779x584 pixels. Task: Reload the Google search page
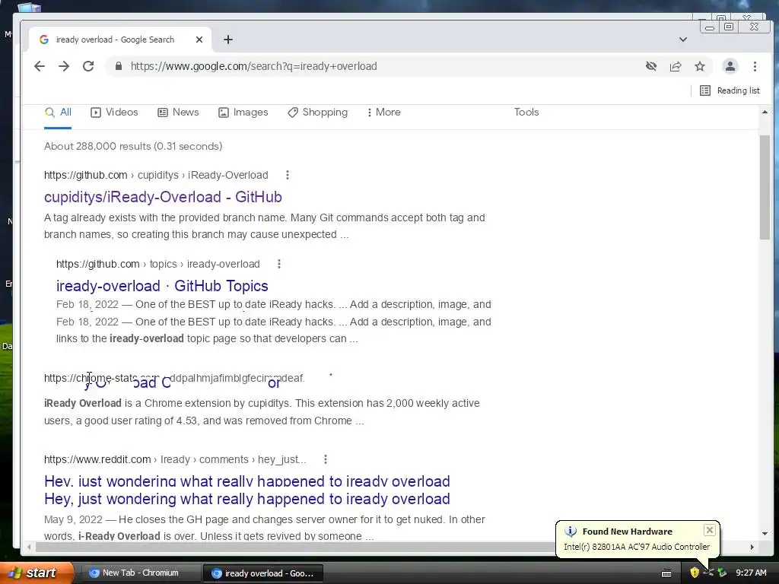tap(88, 66)
